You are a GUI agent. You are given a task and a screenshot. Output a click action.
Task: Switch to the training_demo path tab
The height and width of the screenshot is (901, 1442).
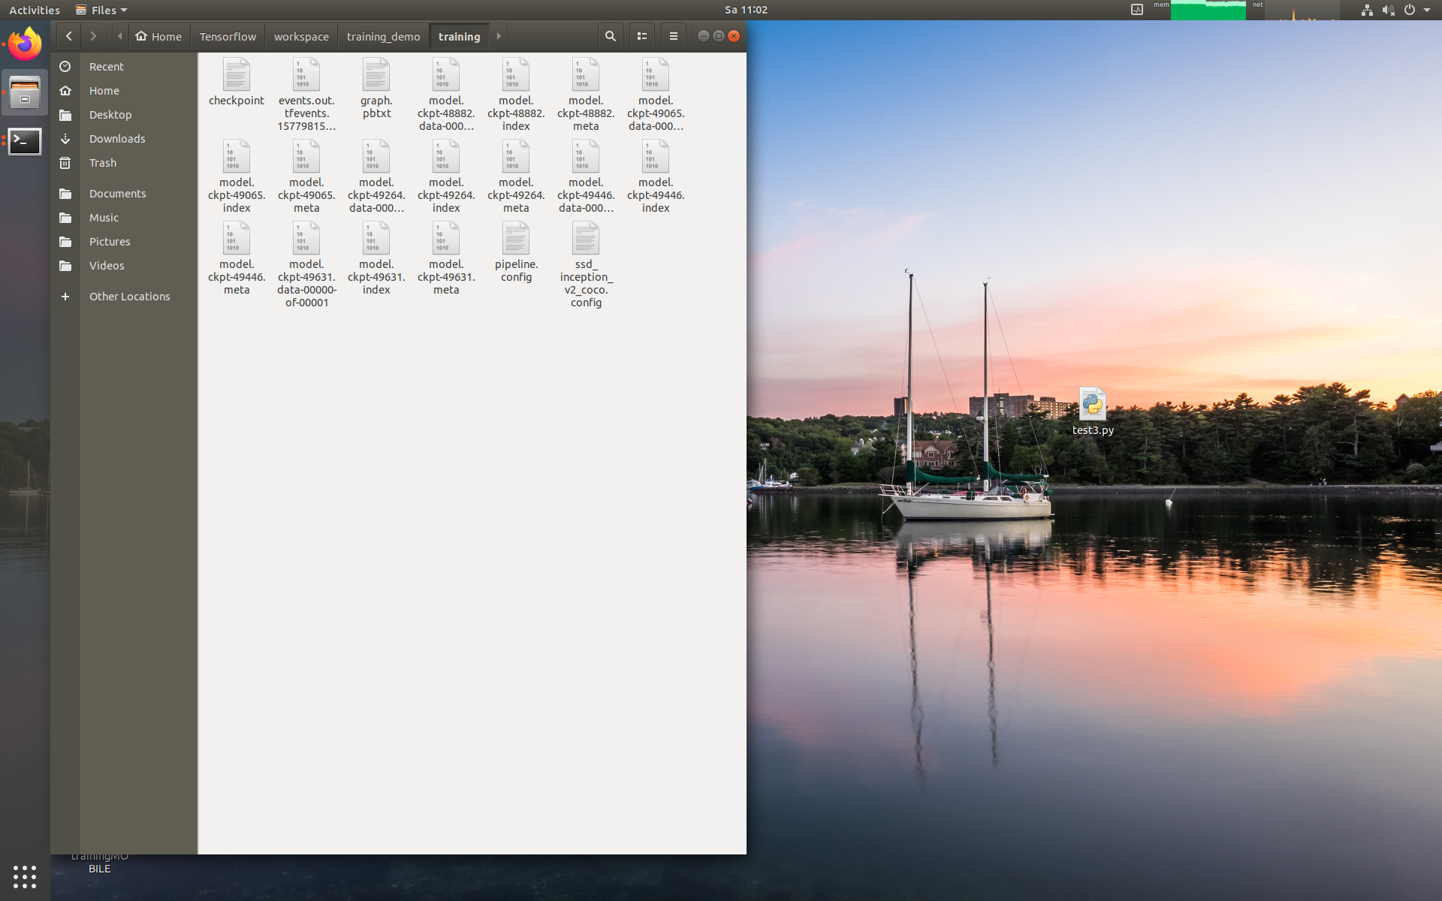(x=383, y=36)
